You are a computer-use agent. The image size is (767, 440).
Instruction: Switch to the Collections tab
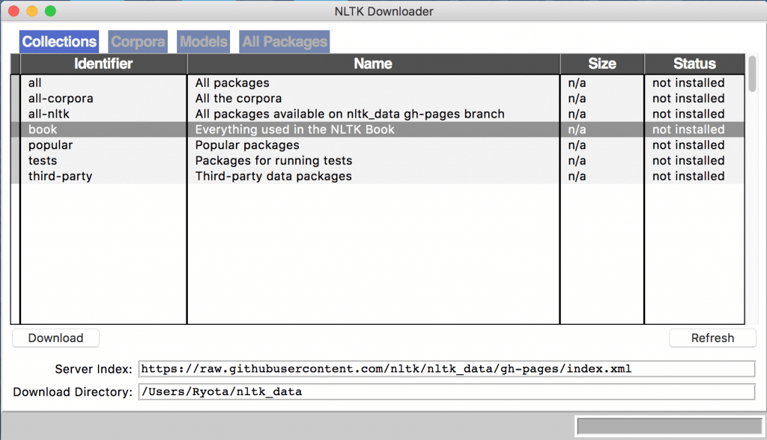(59, 42)
